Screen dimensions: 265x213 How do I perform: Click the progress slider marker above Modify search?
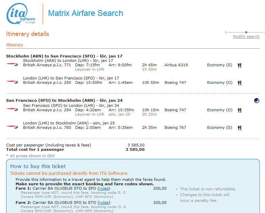pyautogui.click(x=246, y=32)
